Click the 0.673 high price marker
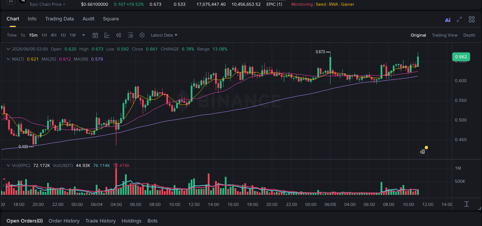The height and width of the screenshot is (226, 482). click(320, 52)
